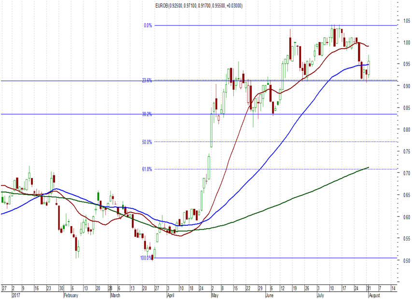Screen dimensions: 412x299
Task: Click the August month label
Action: click(374, 295)
